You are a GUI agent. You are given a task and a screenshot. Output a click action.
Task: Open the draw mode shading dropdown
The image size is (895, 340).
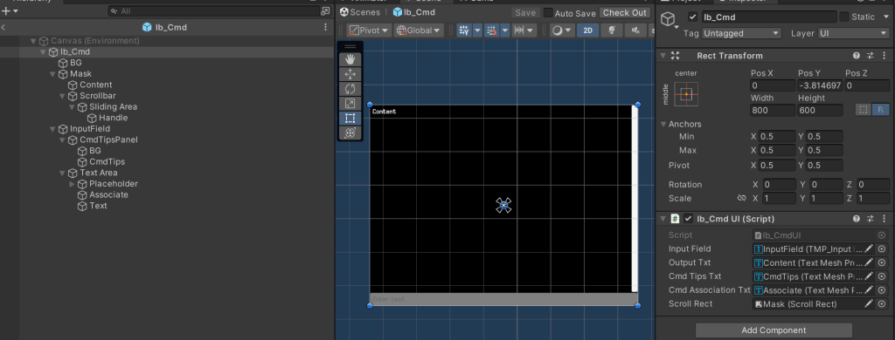click(x=562, y=31)
